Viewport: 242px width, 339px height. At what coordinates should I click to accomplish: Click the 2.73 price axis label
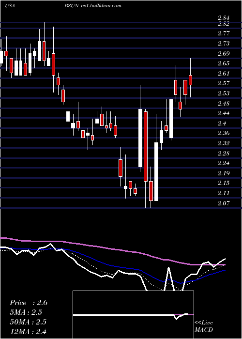click(x=224, y=44)
